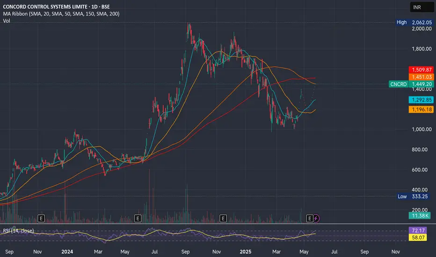Click the Vol indicator legend
Image resolution: width=436 pixels, height=257 pixels.
tap(7, 21)
